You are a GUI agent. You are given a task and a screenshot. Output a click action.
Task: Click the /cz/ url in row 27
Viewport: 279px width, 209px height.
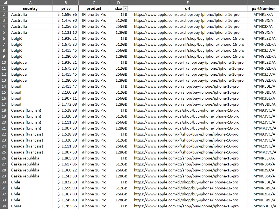click(187, 164)
